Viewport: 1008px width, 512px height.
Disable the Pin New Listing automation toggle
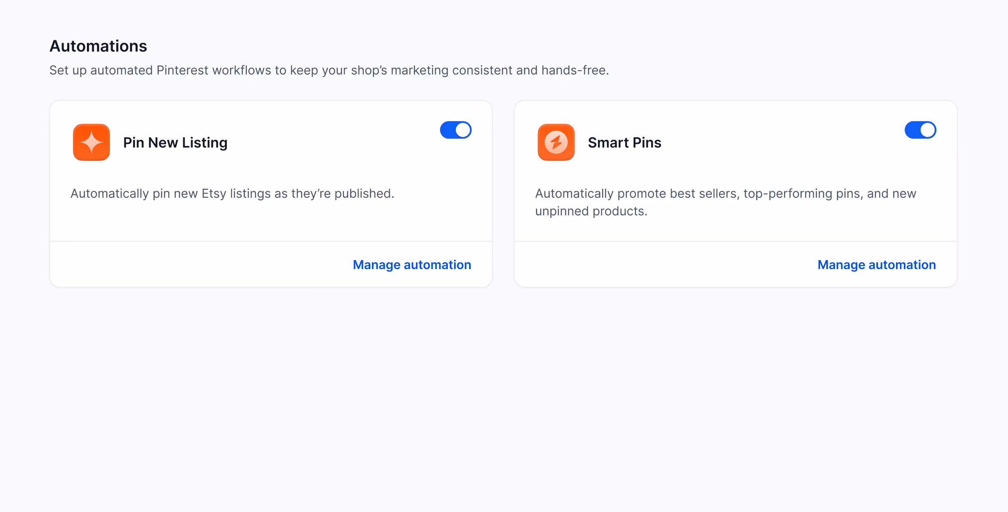tap(456, 130)
